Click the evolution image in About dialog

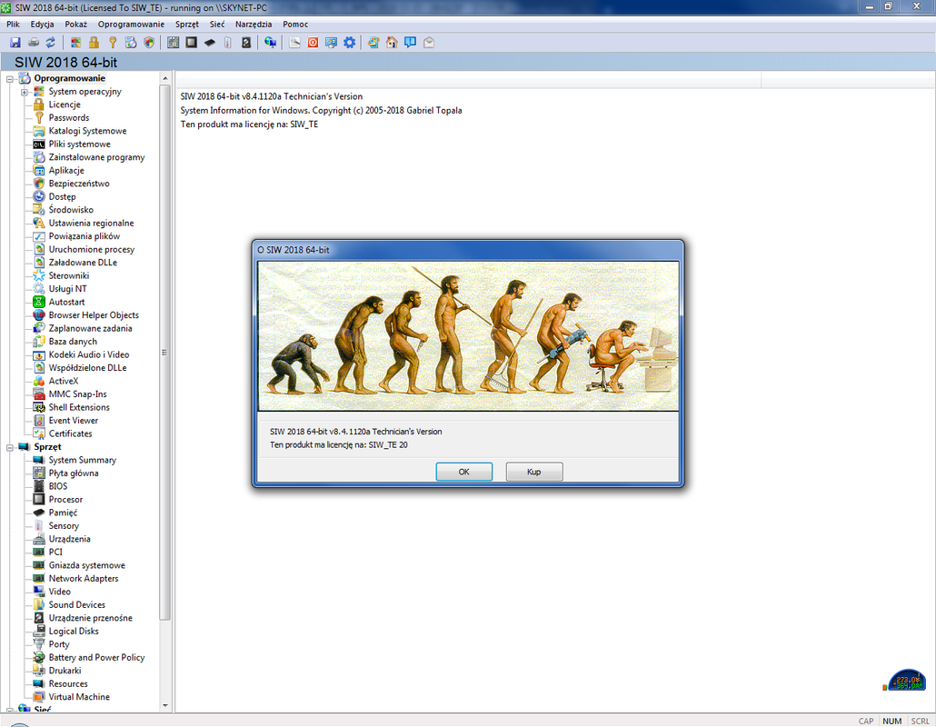[x=468, y=336]
